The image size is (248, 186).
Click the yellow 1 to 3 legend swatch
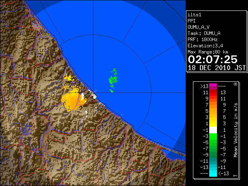[x=213, y=124]
